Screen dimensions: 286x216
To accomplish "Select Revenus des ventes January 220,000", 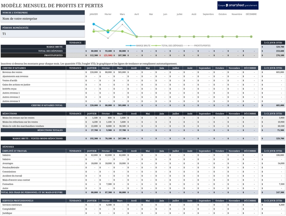I will [x=92, y=72].
